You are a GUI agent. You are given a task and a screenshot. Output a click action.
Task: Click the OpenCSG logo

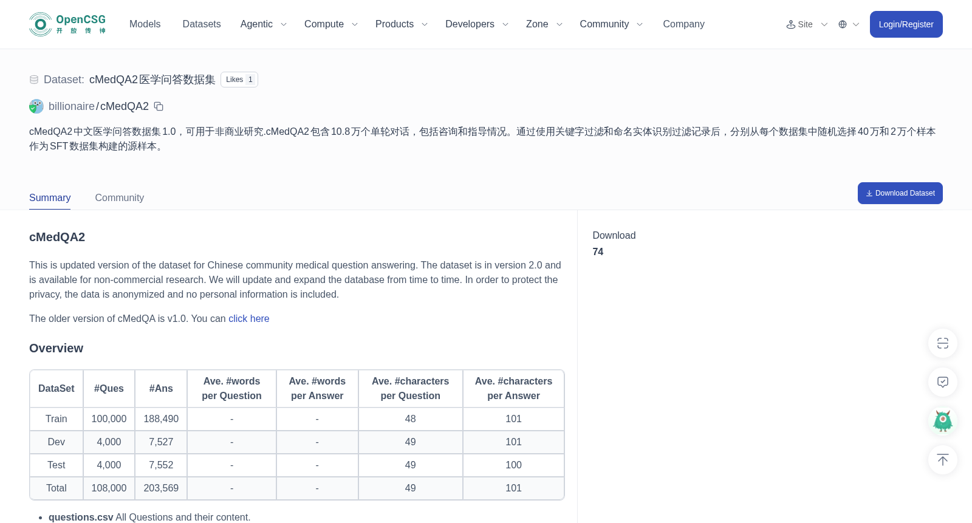click(67, 24)
